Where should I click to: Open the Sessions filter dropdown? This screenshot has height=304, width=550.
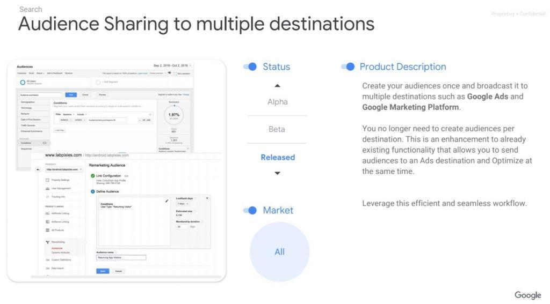[68, 115]
